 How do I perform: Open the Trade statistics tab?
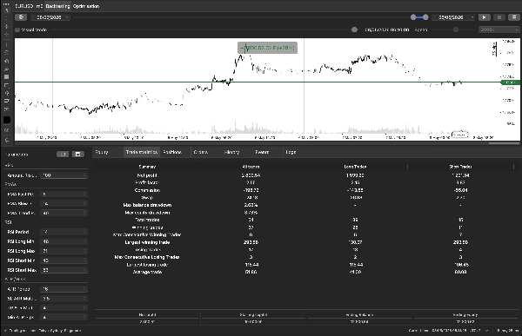[x=142, y=152]
